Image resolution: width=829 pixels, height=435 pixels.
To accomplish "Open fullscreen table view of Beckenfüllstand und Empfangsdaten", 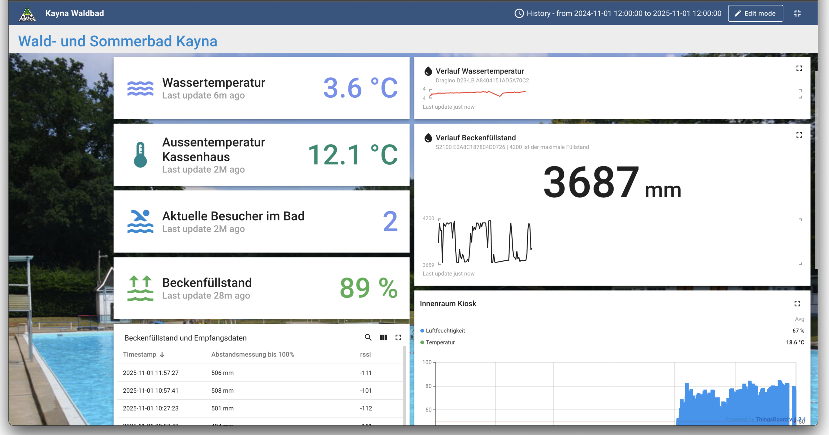I will (x=399, y=337).
